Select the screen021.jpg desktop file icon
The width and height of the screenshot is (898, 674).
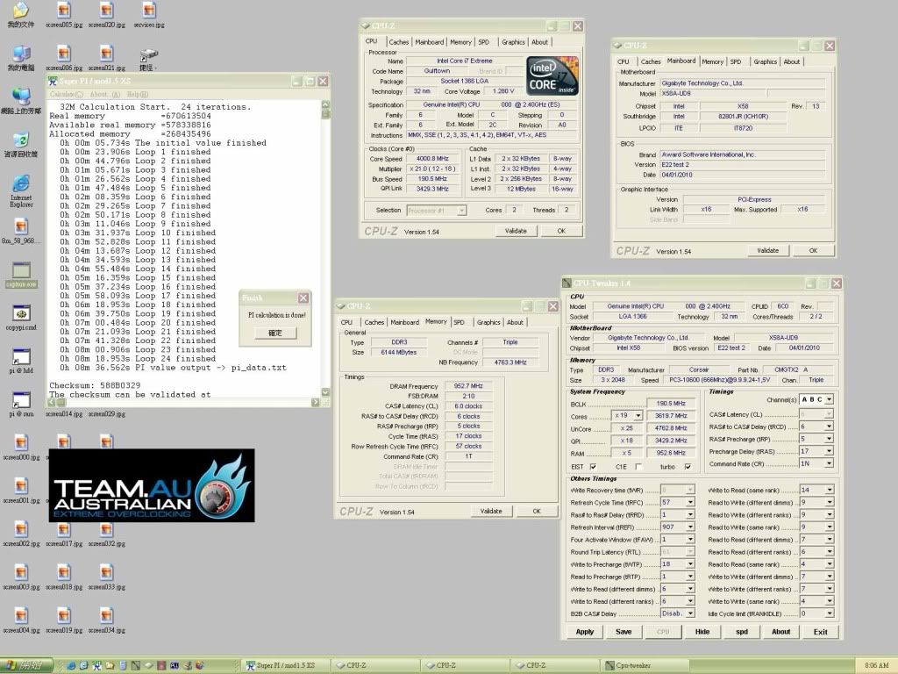[106, 58]
